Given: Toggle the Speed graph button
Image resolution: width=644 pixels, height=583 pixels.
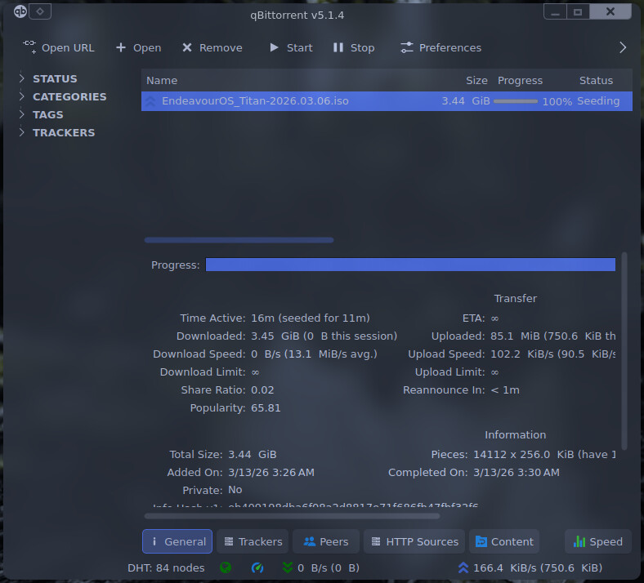Looking at the screenshot, I should [598, 541].
